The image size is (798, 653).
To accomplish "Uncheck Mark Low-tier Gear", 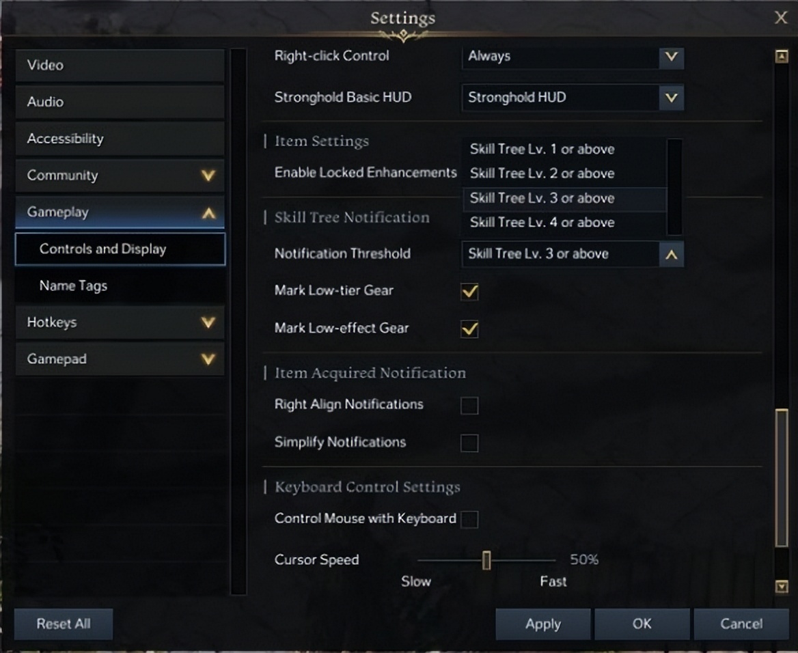I will pyautogui.click(x=469, y=292).
